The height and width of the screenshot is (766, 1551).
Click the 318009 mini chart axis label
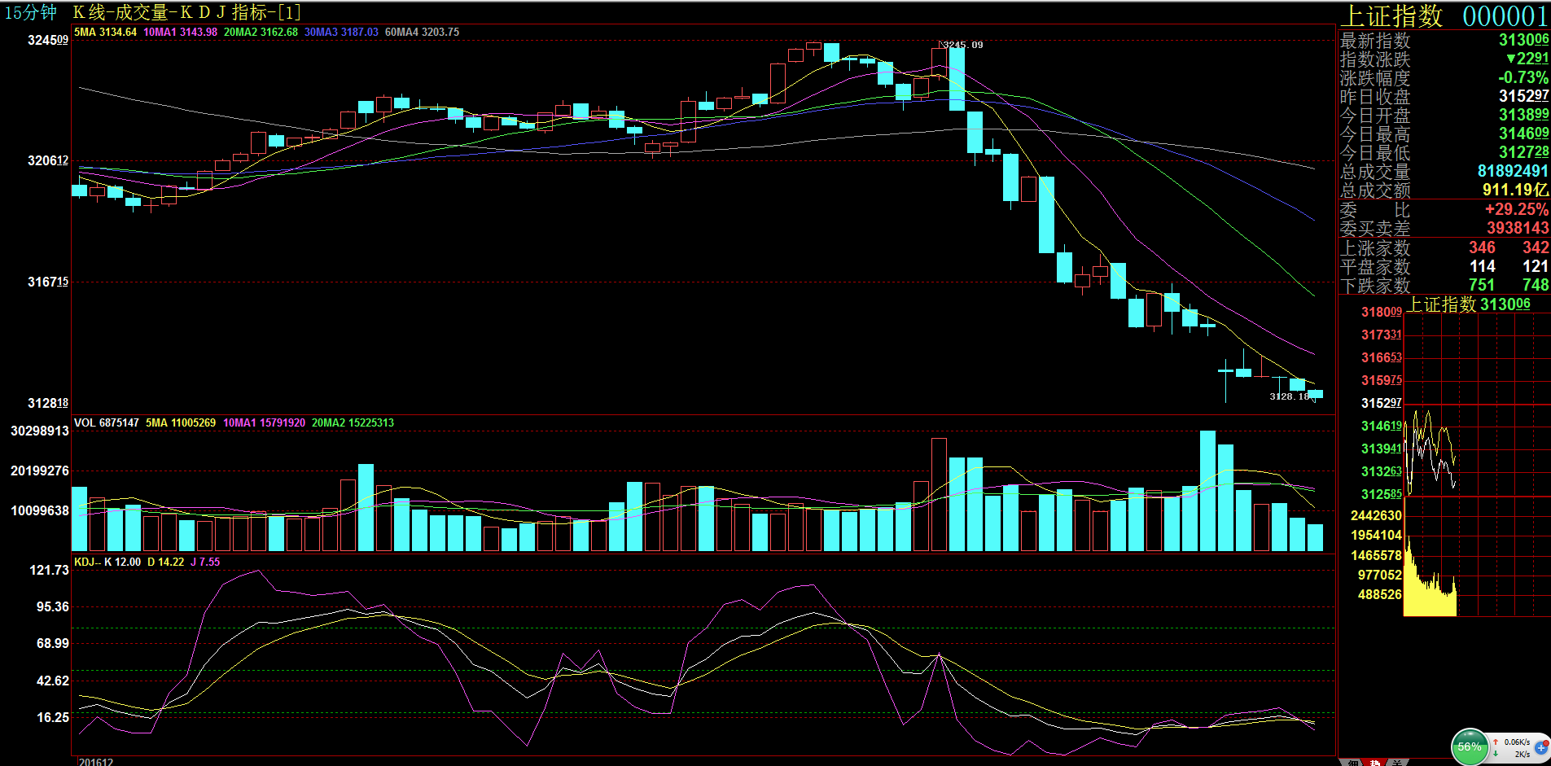(1382, 313)
